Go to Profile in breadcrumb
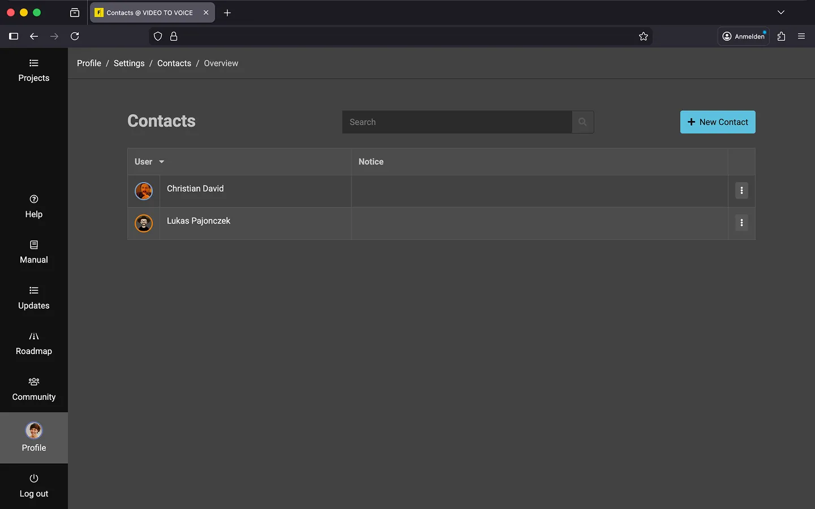 (89, 63)
